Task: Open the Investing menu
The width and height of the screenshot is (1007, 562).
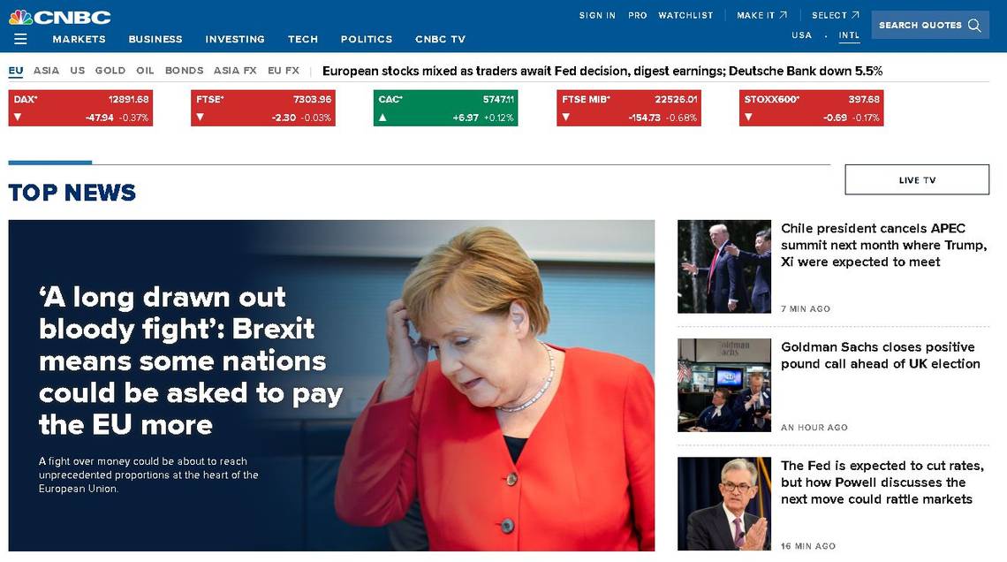Action: [235, 39]
